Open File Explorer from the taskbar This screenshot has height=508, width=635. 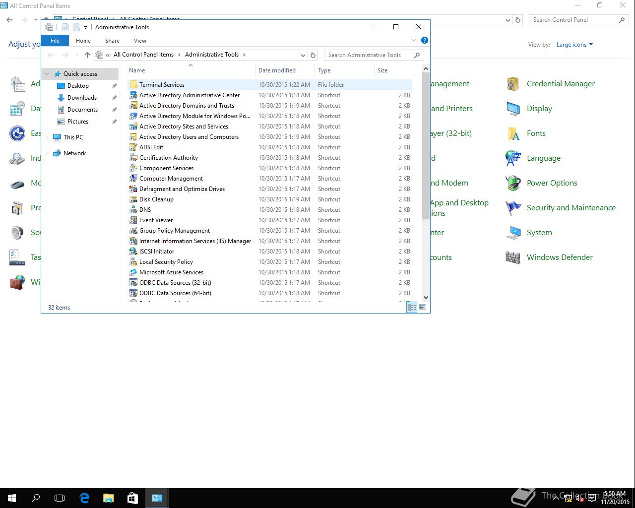pos(108,498)
